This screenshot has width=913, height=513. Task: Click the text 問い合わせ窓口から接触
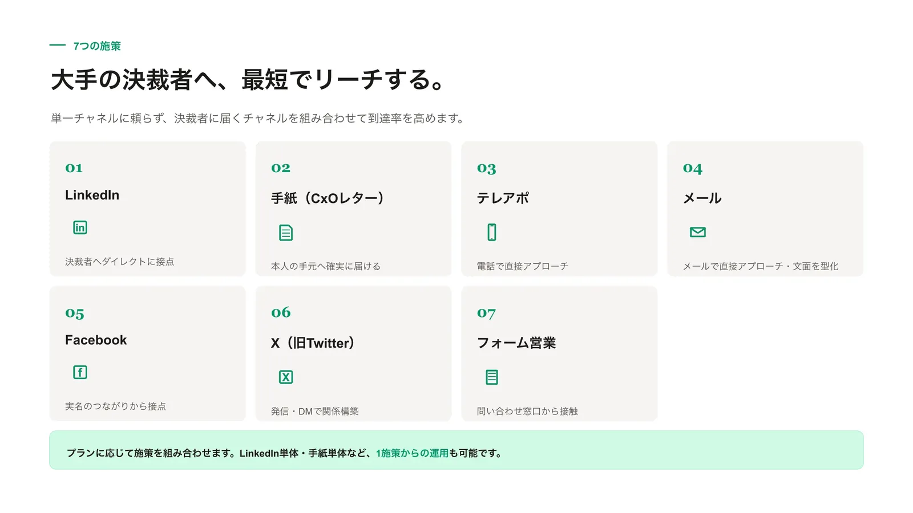(x=527, y=411)
